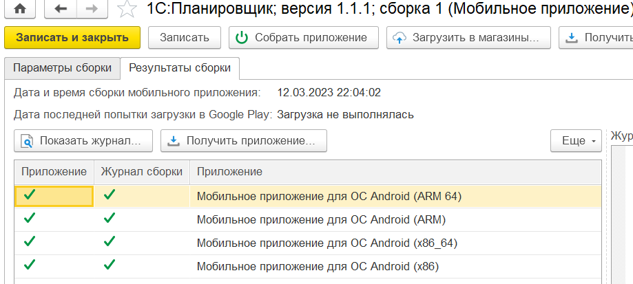633x284 pixels.
Task: Click the cloud upload icon for stores
Action: pyautogui.click(x=399, y=38)
